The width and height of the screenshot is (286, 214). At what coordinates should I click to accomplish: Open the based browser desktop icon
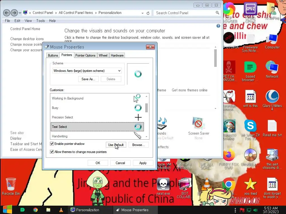coord(250,71)
